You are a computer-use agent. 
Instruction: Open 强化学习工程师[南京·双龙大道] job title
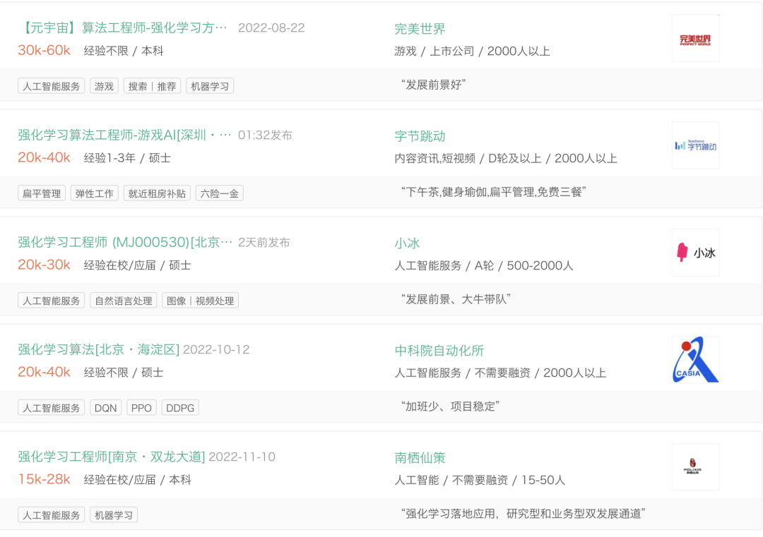112,457
